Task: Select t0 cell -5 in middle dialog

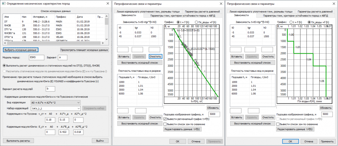Action: tap(120, 32)
